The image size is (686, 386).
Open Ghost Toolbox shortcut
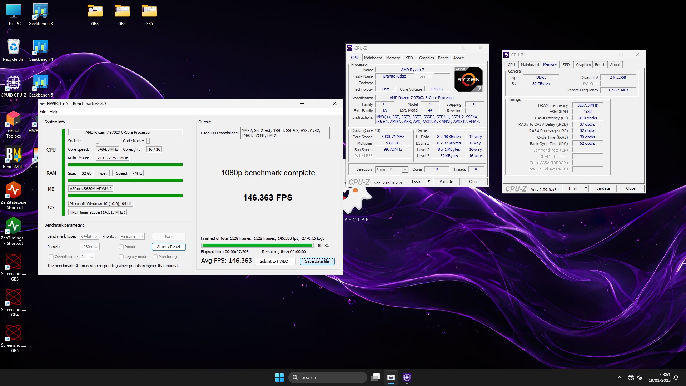14,124
